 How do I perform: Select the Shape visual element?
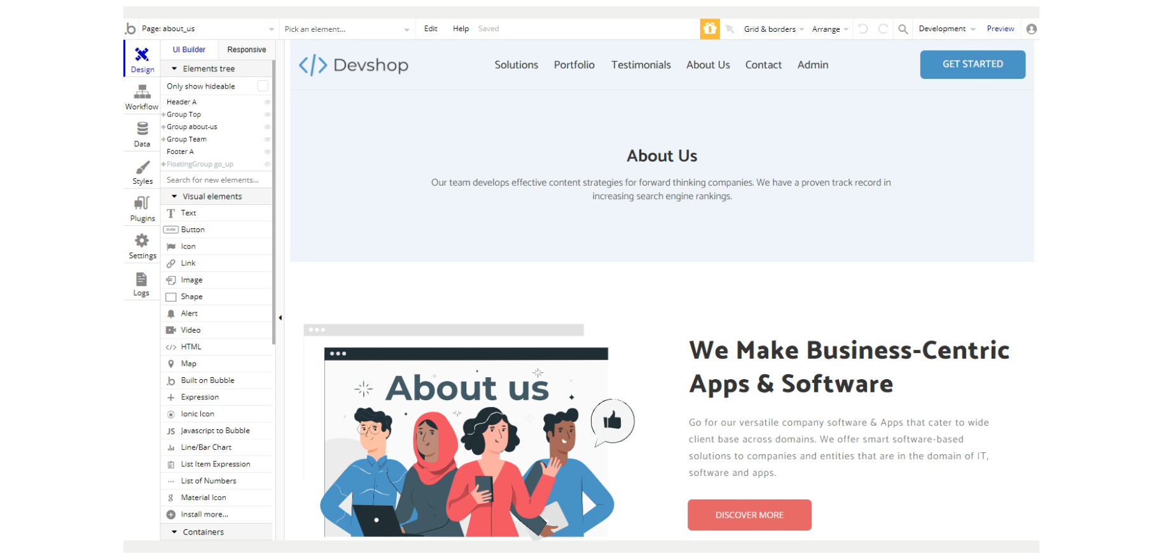click(216, 296)
